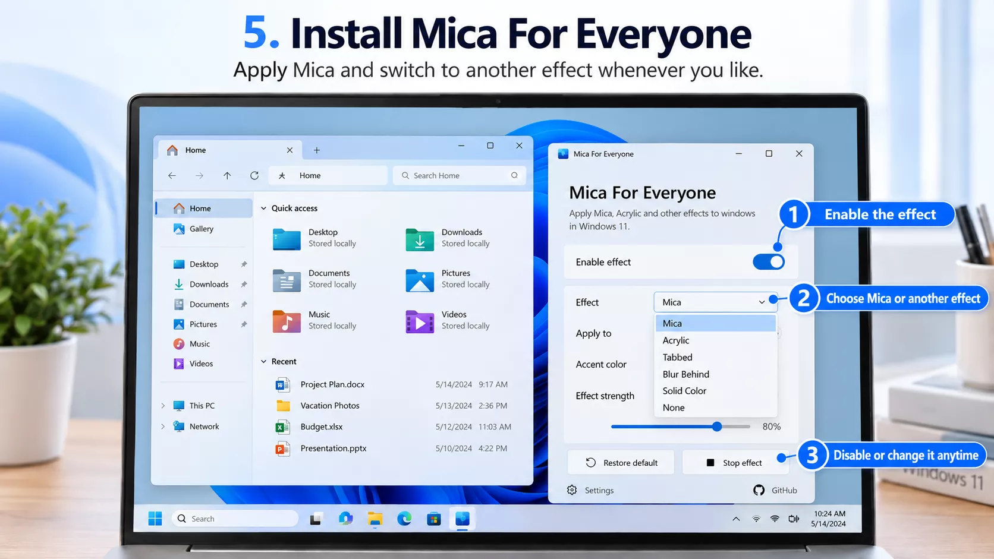Click the Up arrow in File Explorer
This screenshot has height=559, width=994.
click(x=227, y=176)
